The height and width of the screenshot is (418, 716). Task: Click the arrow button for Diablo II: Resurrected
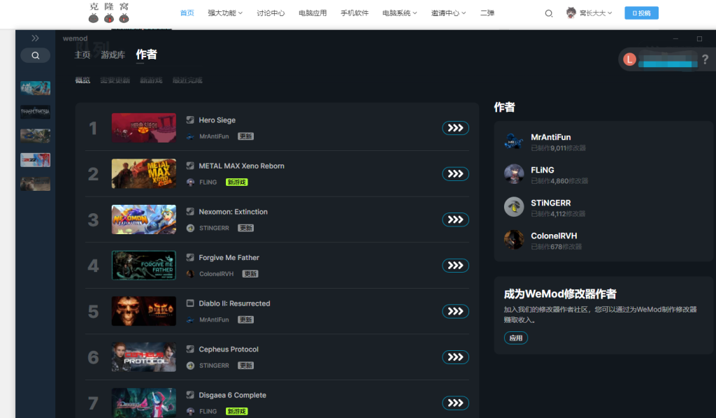click(455, 311)
